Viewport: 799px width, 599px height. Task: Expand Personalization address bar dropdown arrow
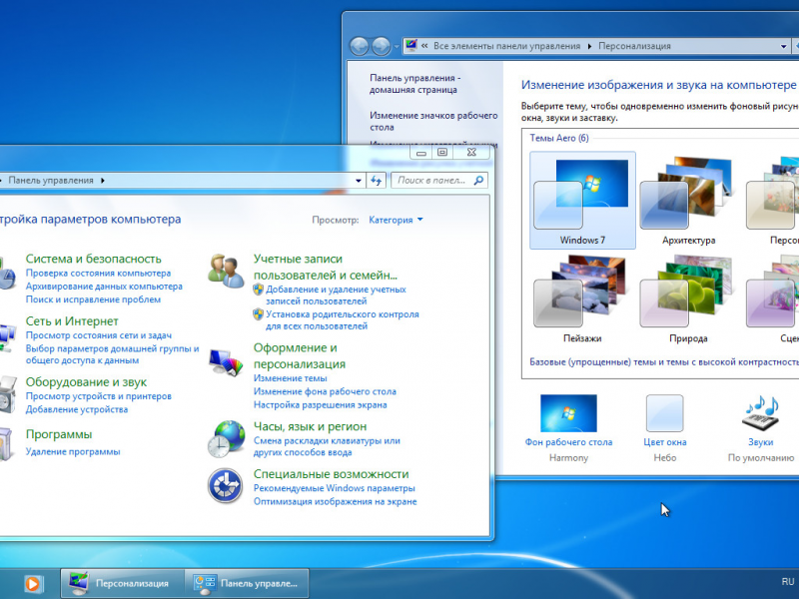click(784, 46)
